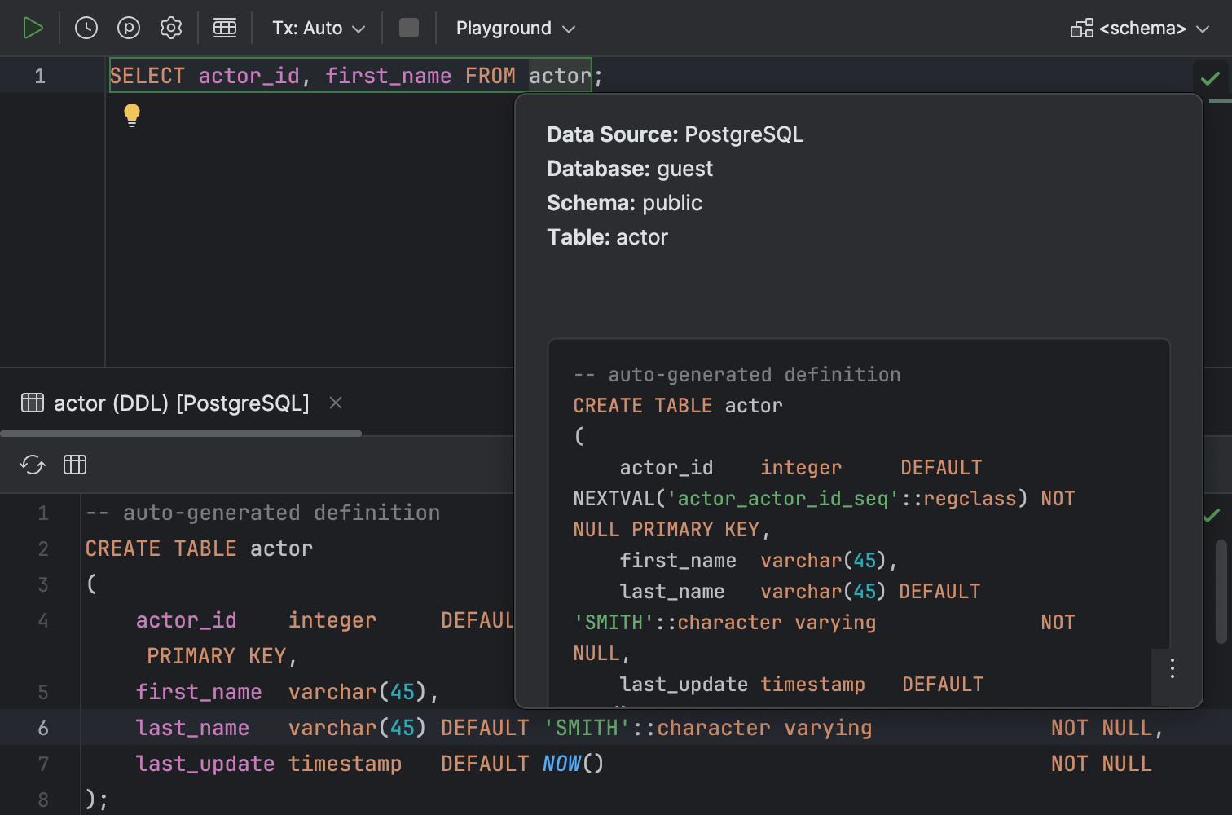Open the lightbulb intention actions
Viewport: 1232px width, 815px height.
[132, 115]
